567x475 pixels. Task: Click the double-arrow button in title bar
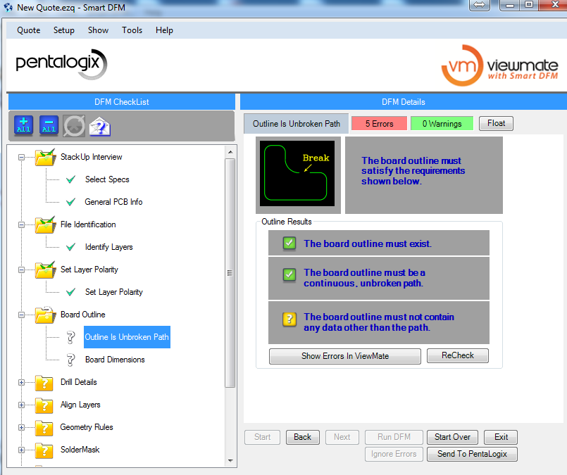480,5
